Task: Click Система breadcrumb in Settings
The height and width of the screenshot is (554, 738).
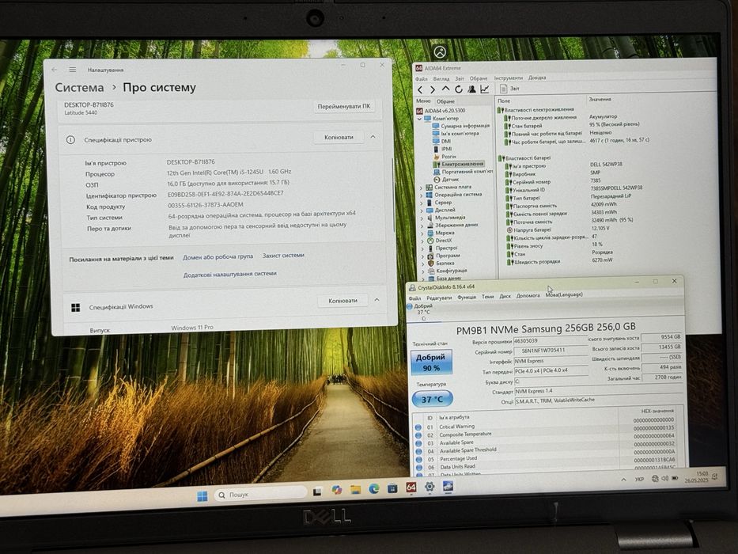Action: point(79,88)
